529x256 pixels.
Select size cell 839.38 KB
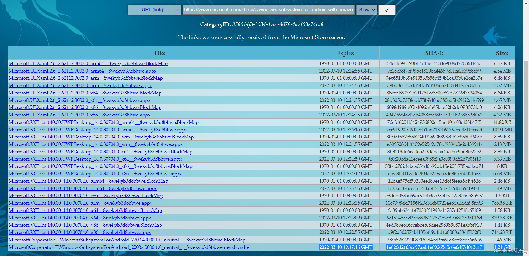coord(502,218)
